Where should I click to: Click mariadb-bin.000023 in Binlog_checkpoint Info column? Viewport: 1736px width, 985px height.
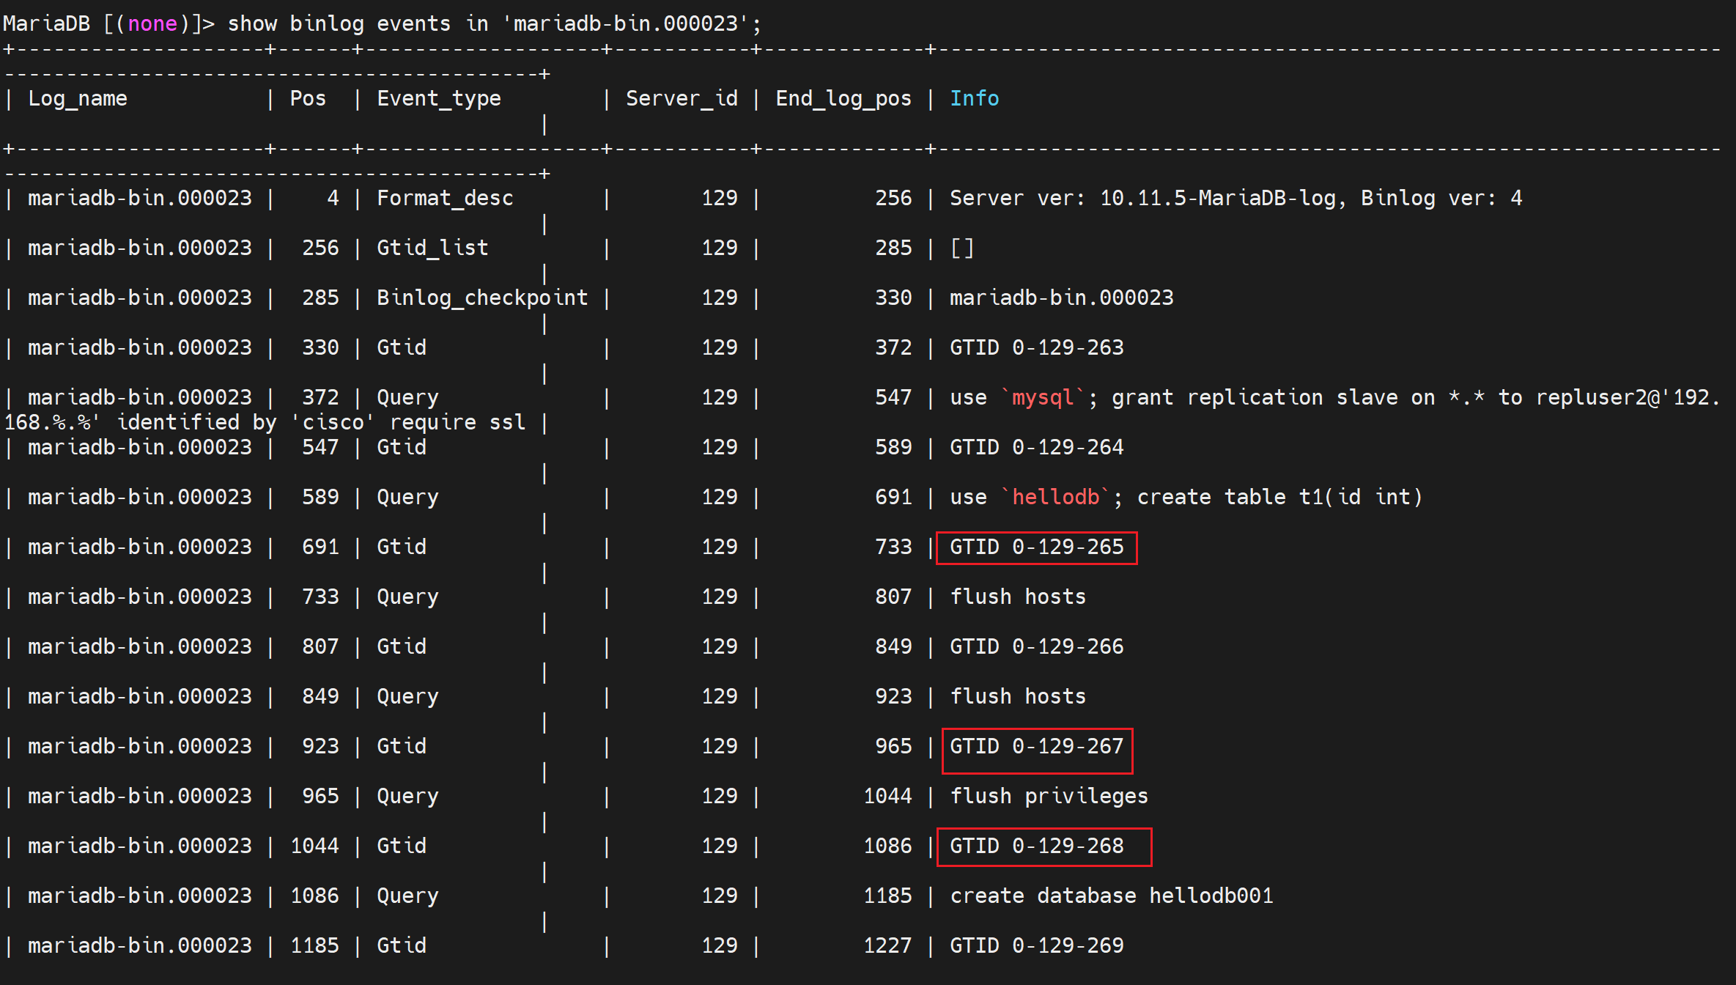(1062, 298)
